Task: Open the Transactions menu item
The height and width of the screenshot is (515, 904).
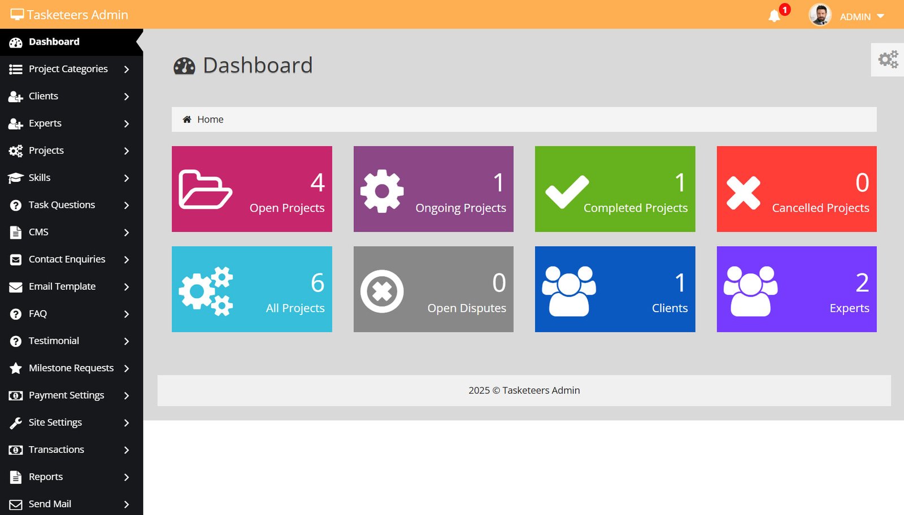Action: pos(71,449)
